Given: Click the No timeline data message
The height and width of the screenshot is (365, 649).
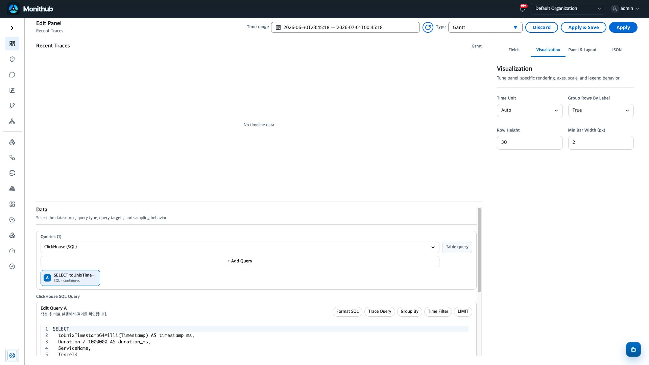Looking at the screenshot, I should click(259, 125).
